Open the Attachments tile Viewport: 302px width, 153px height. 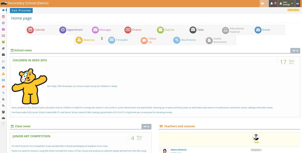[x=187, y=40]
